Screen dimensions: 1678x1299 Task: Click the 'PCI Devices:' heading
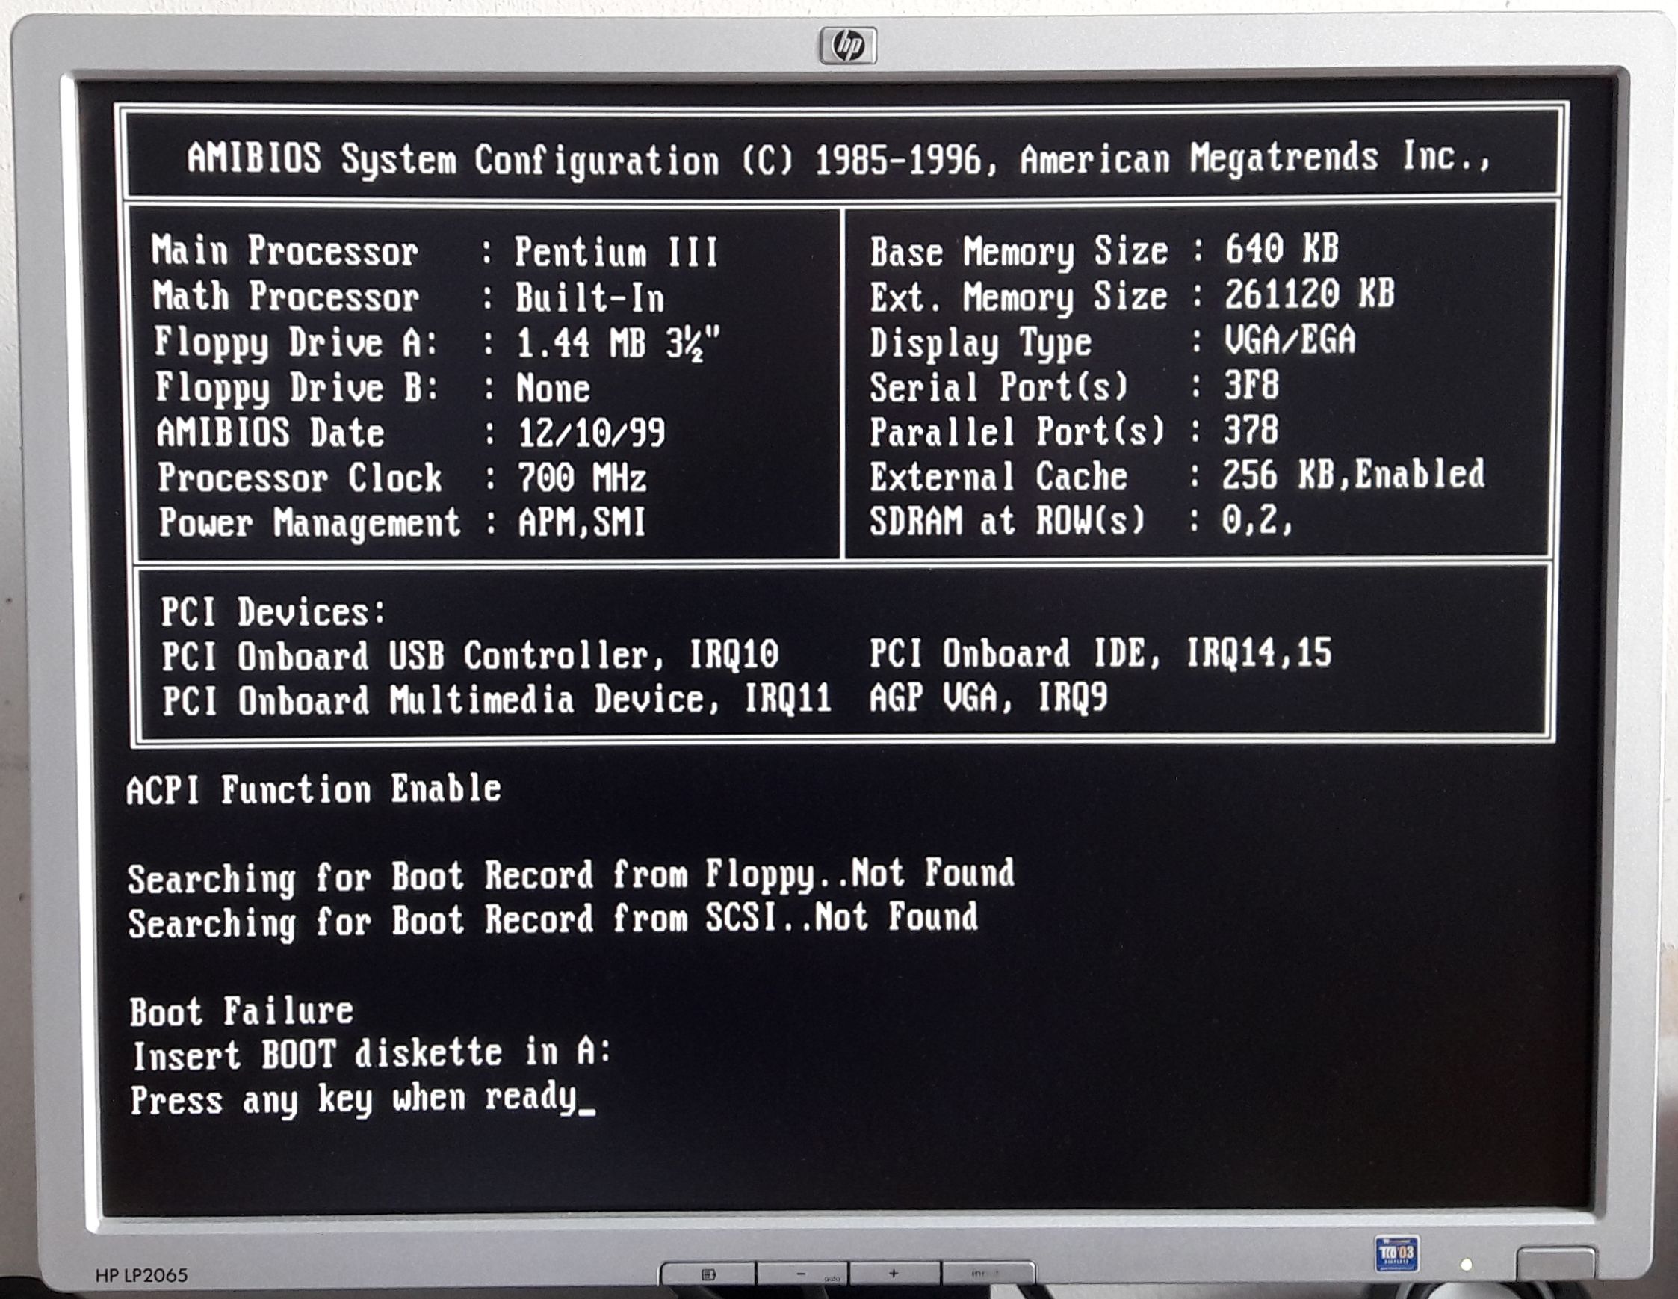pyautogui.click(x=273, y=612)
